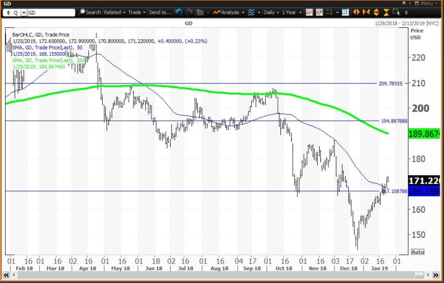This screenshot has width=444, height=283.
Task: Open the waves overlay dropdown arrow
Action: click(259, 13)
